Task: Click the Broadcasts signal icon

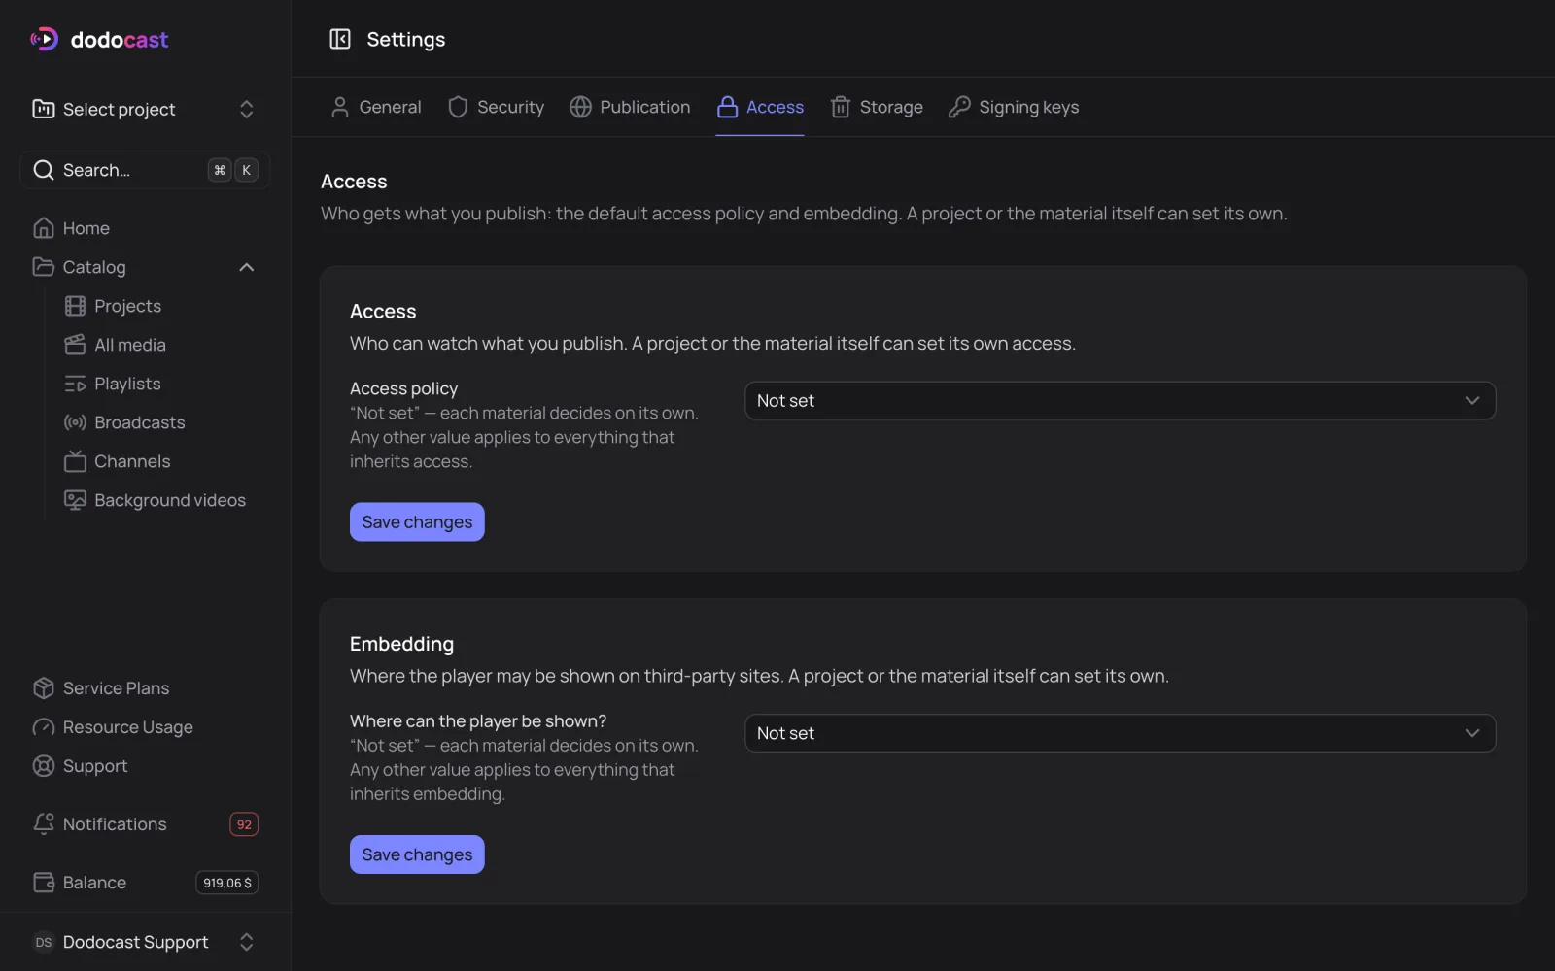Action: point(75,422)
